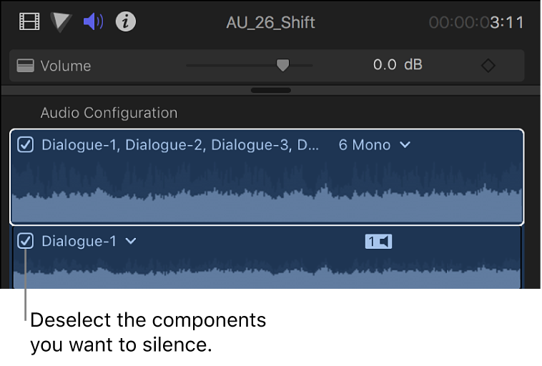Viewport: 542px width, 366px height.
Task: Click the divider handle below Volume
Action: pyautogui.click(x=271, y=91)
